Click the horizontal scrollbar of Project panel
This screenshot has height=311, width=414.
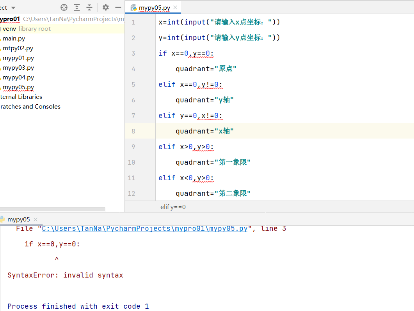[x=53, y=210]
